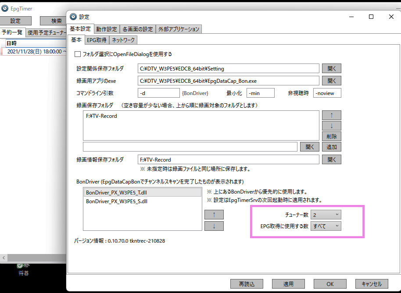Minimize the 設定 dialog window
Viewport: 401px width, 293px height.
[x=351, y=17]
